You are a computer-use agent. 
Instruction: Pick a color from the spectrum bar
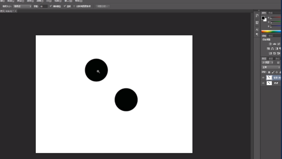point(271,31)
